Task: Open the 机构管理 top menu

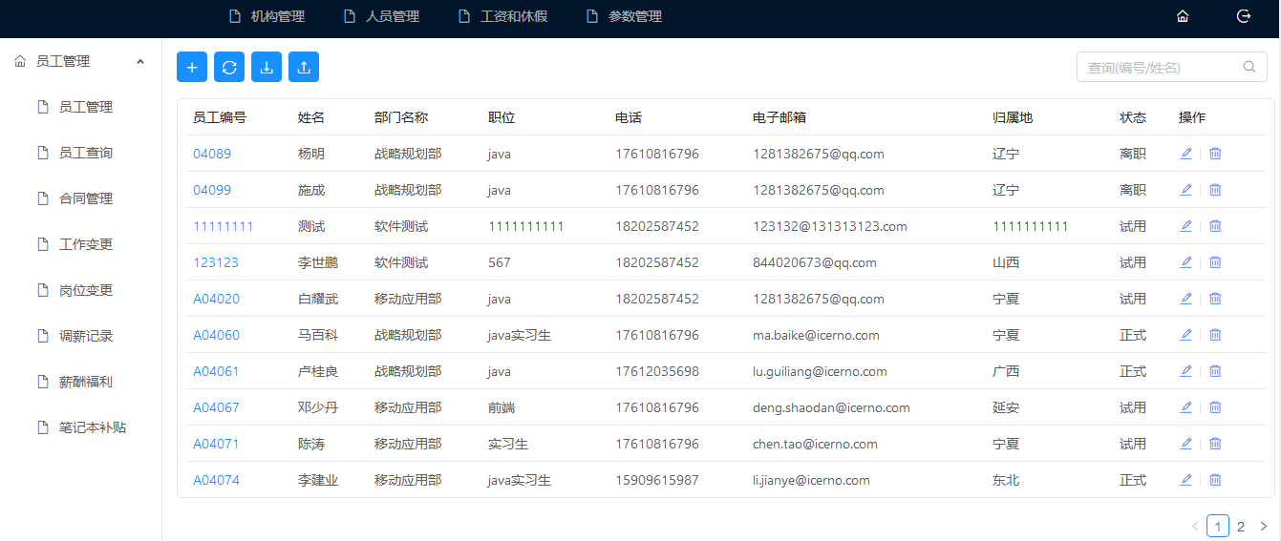Action: 267,16
